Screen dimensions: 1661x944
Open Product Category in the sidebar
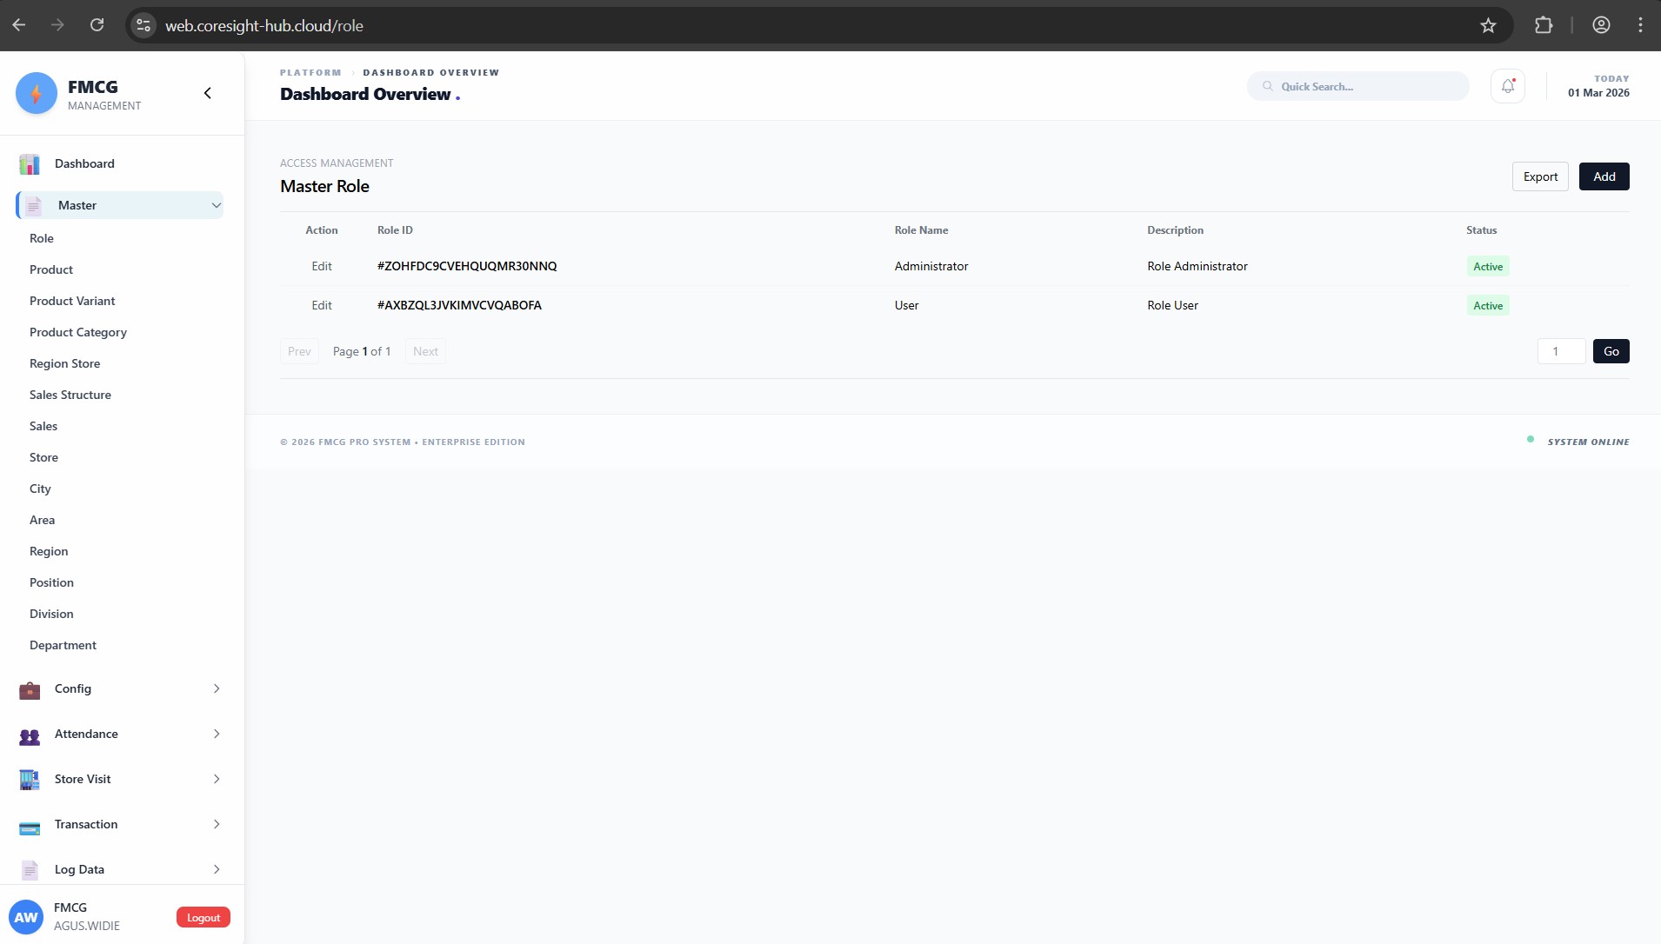point(78,332)
